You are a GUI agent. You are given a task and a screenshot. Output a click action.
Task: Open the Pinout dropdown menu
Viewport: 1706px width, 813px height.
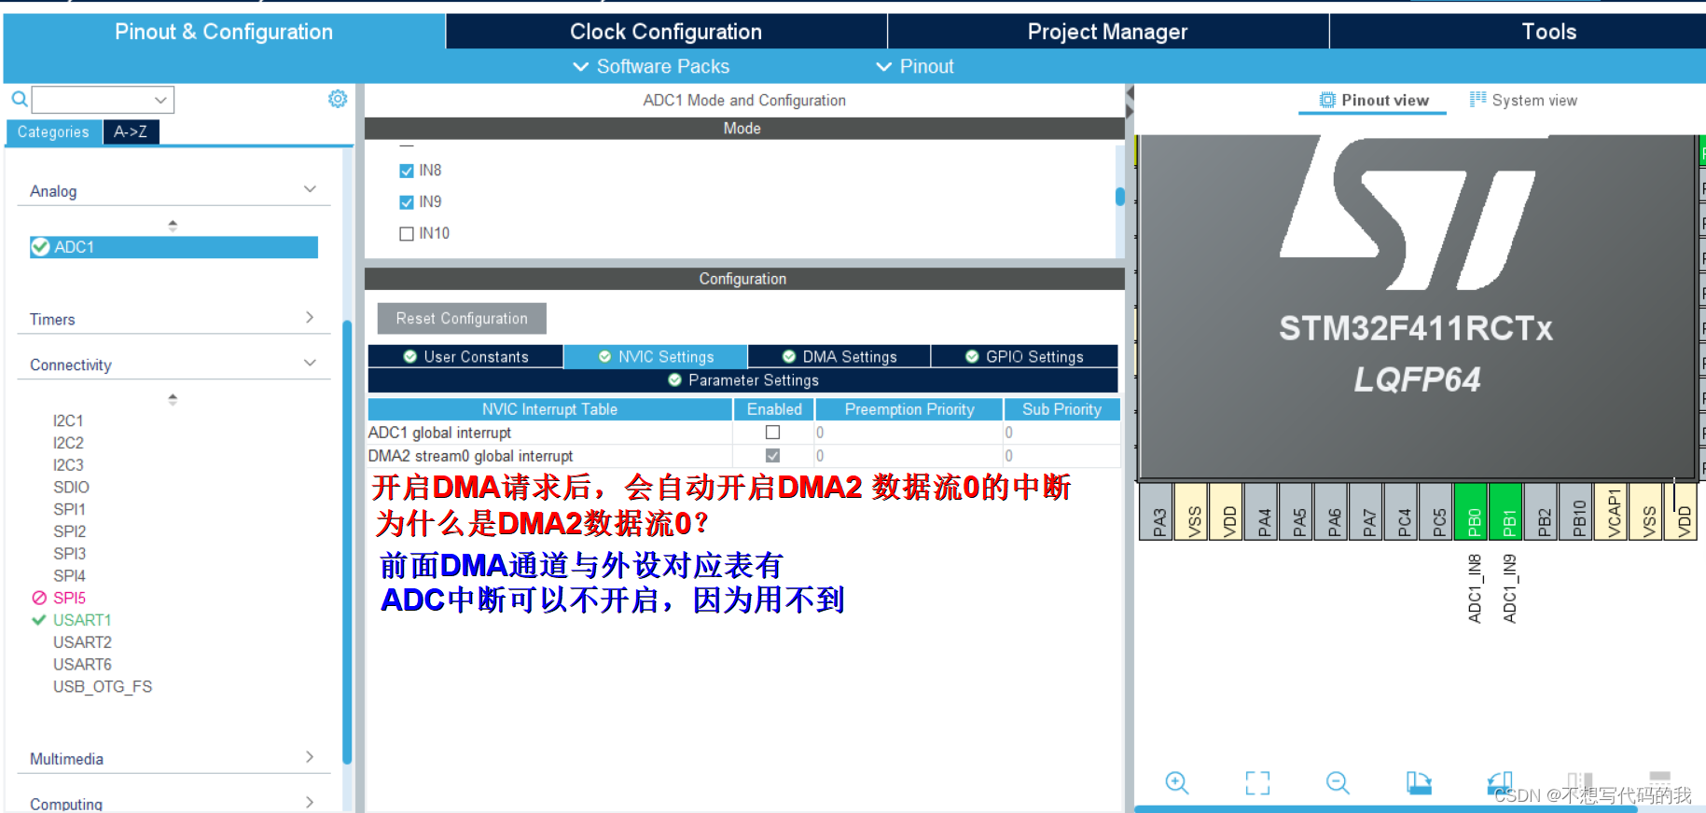click(x=915, y=66)
